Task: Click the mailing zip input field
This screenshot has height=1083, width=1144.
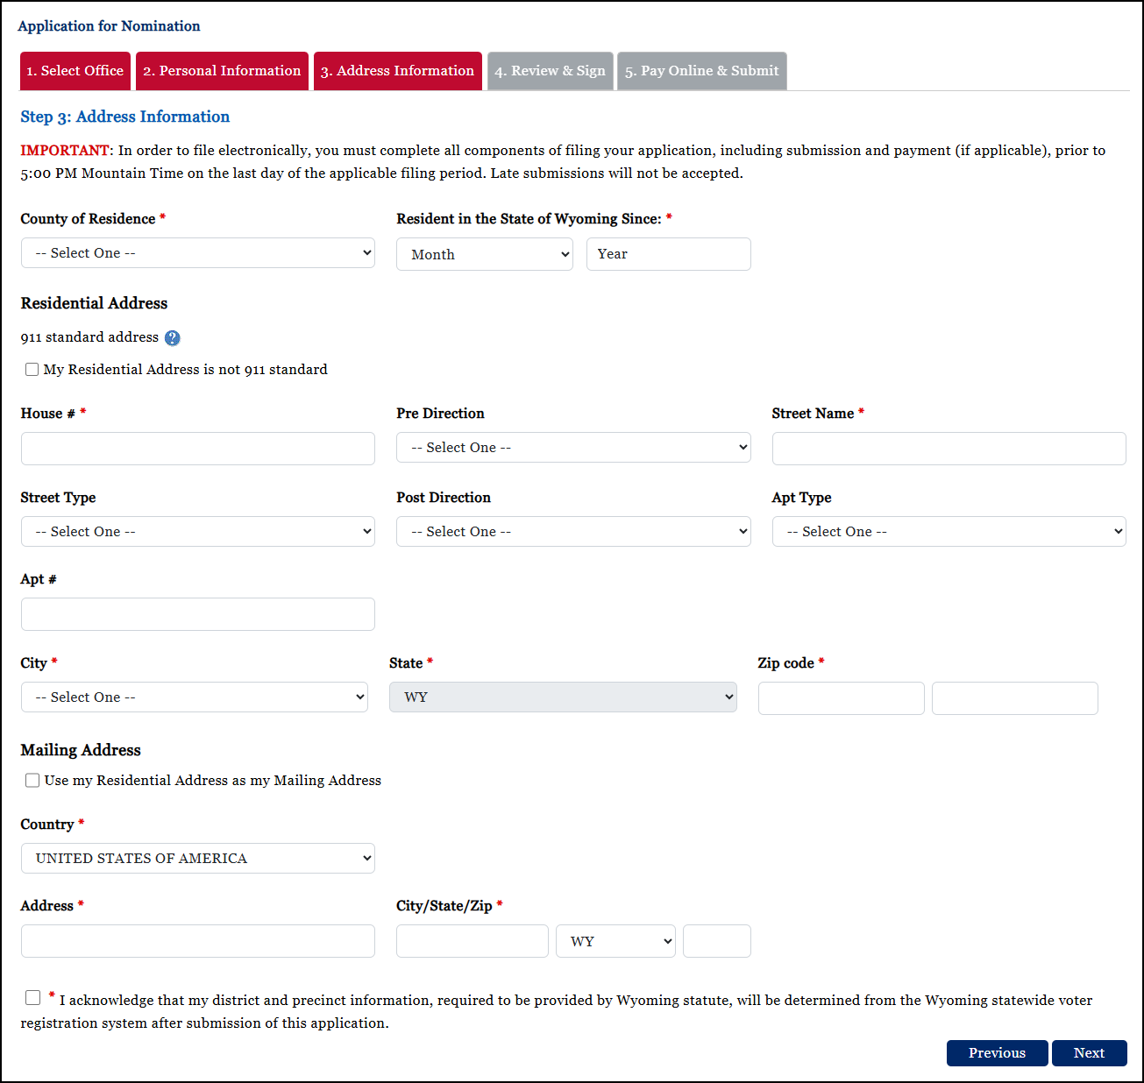Action: coord(717,941)
